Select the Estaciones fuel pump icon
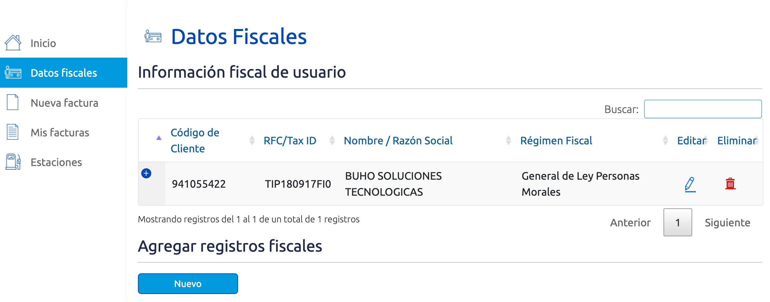Screen dimensions: 770x302 12,162
